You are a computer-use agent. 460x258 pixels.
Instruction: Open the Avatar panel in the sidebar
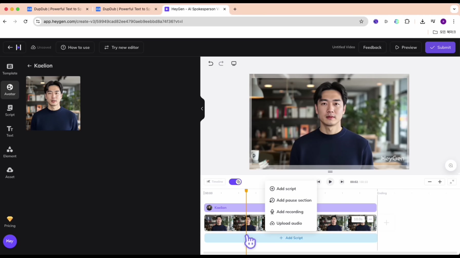[x=10, y=90]
